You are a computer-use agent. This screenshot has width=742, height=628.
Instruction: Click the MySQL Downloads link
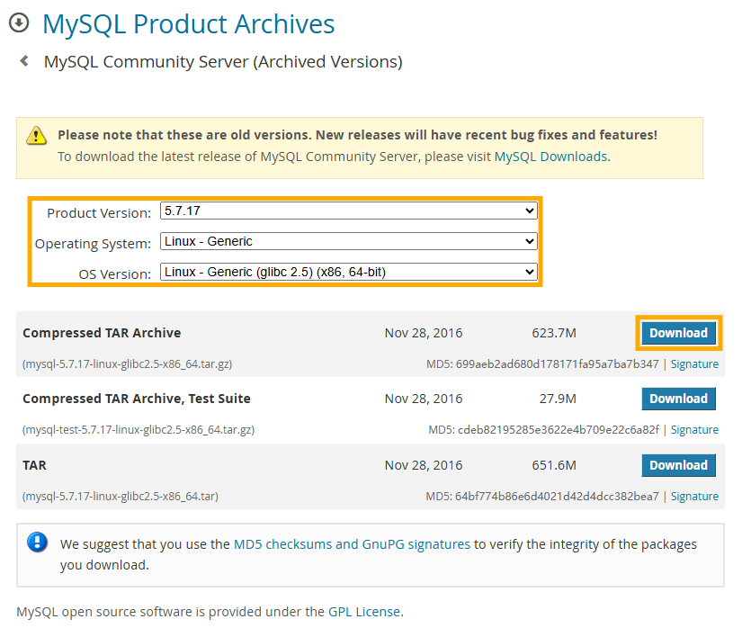pyautogui.click(x=550, y=156)
